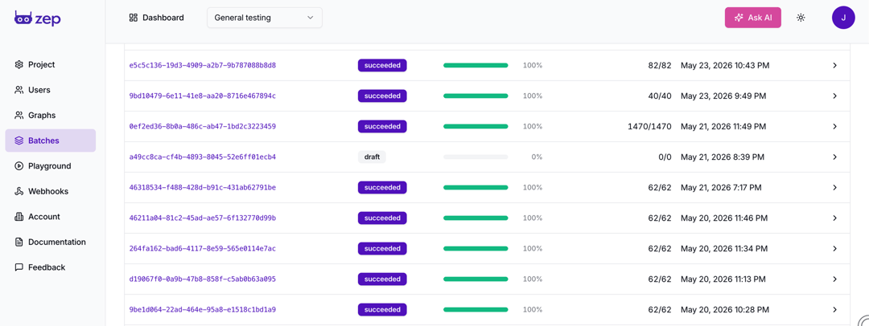The image size is (869, 326).
Task: Click the date May 21, 2026 7:17 PM
Action: [721, 188]
